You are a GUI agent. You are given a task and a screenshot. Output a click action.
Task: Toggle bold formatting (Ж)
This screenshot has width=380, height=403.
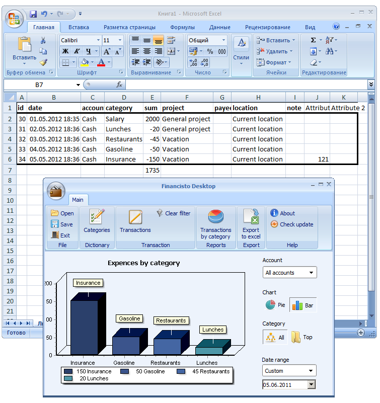point(65,51)
